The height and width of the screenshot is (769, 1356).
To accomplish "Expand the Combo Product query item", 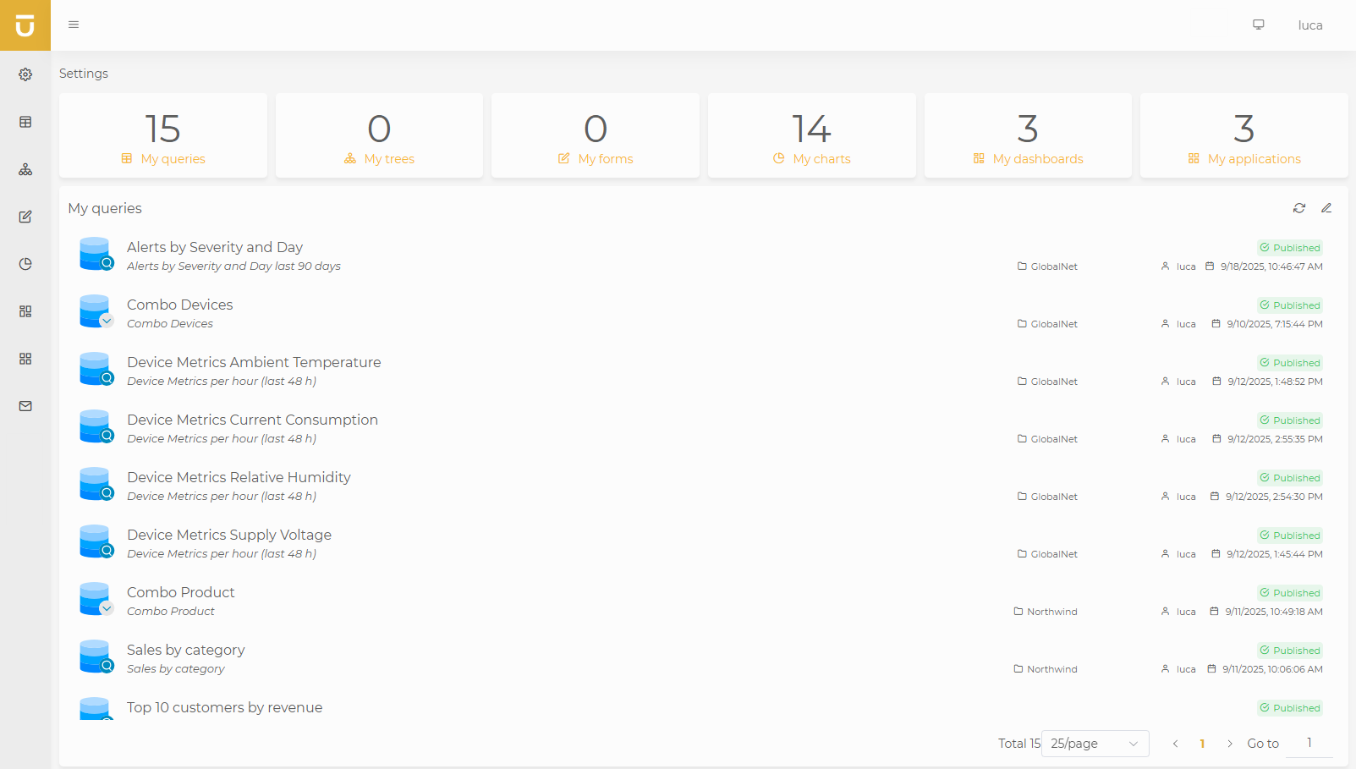I will (107, 608).
